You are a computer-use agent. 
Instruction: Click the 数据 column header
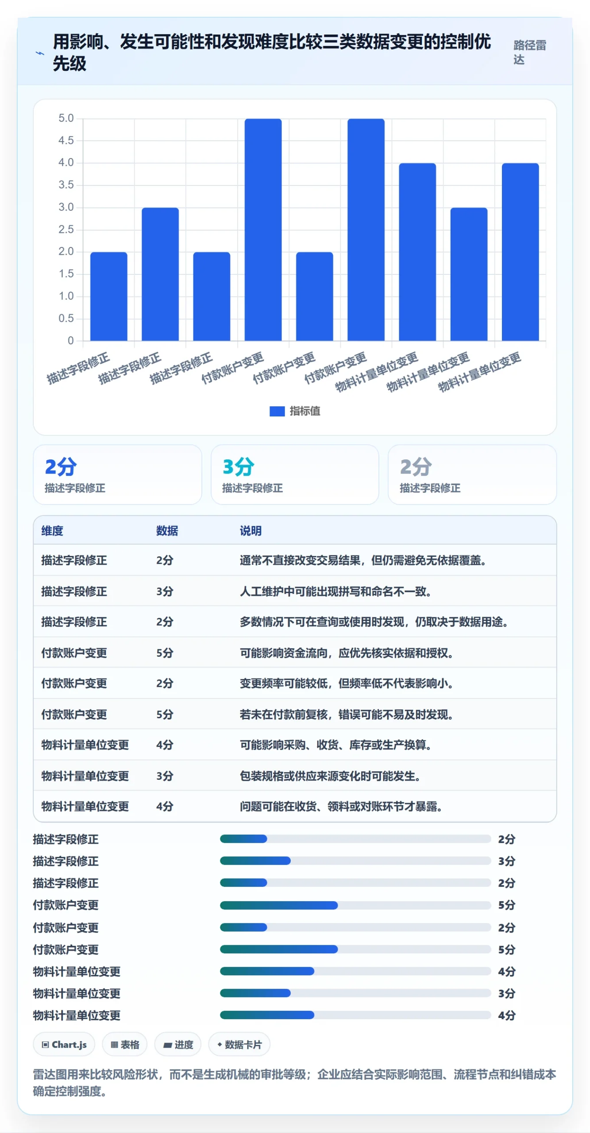(167, 531)
